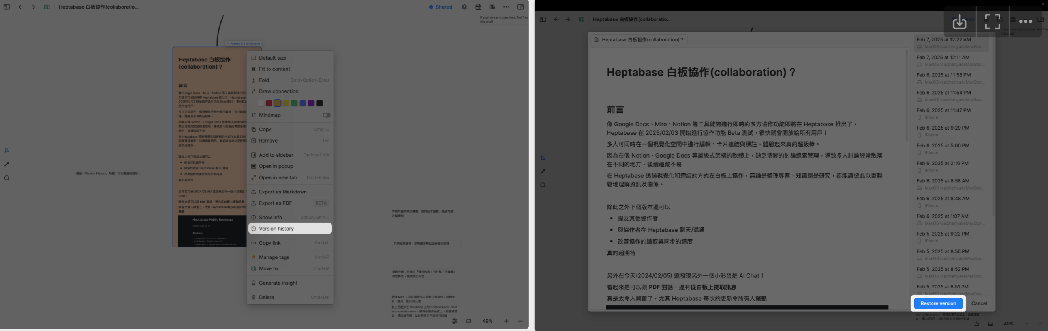Select version Feb 6, 2025 at 11:58 PM
This screenshot has height=331, width=1048.
[951, 78]
